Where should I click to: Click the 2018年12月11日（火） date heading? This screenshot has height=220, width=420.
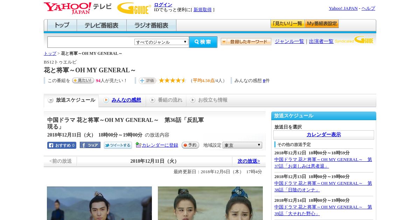(154, 161)
